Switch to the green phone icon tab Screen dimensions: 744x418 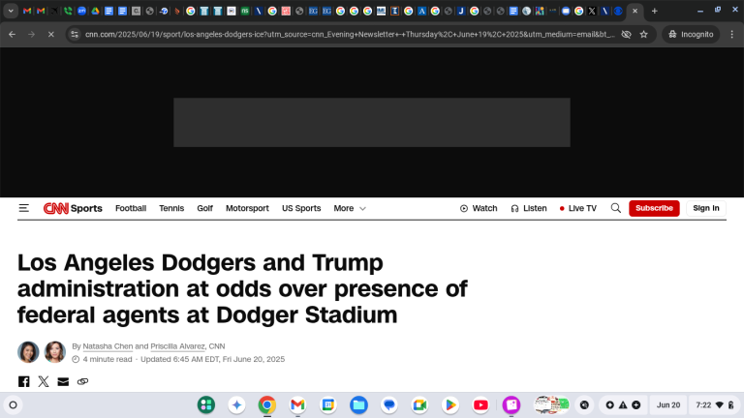coord(68,11)
